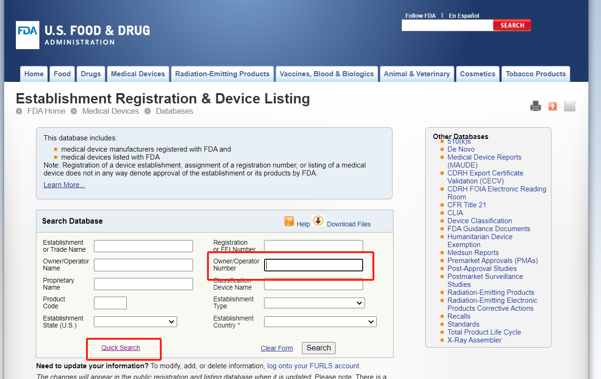Open CDRH FOIA Electronic Reading Room link

point(497,193)
